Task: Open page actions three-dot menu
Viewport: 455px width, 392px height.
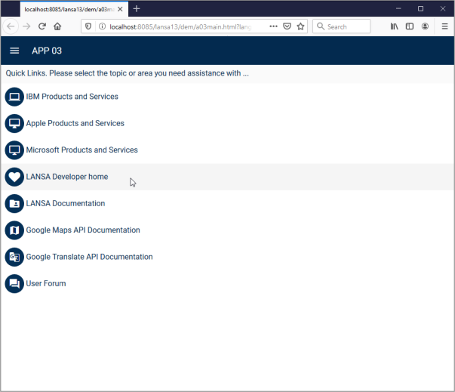Action: [273, 26]
